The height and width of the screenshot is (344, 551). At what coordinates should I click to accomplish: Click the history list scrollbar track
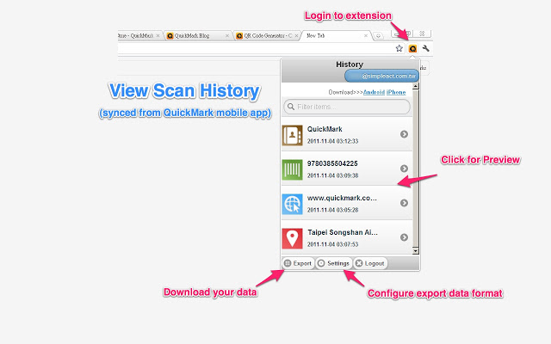(x=416, y=169)
